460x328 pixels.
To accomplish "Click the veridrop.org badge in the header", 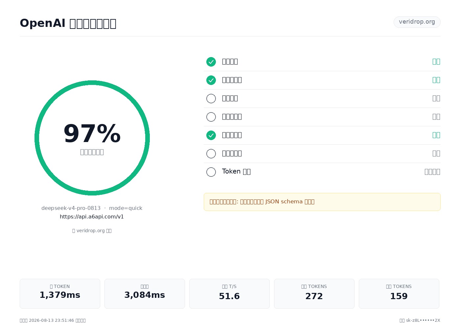I will (417, 22).
